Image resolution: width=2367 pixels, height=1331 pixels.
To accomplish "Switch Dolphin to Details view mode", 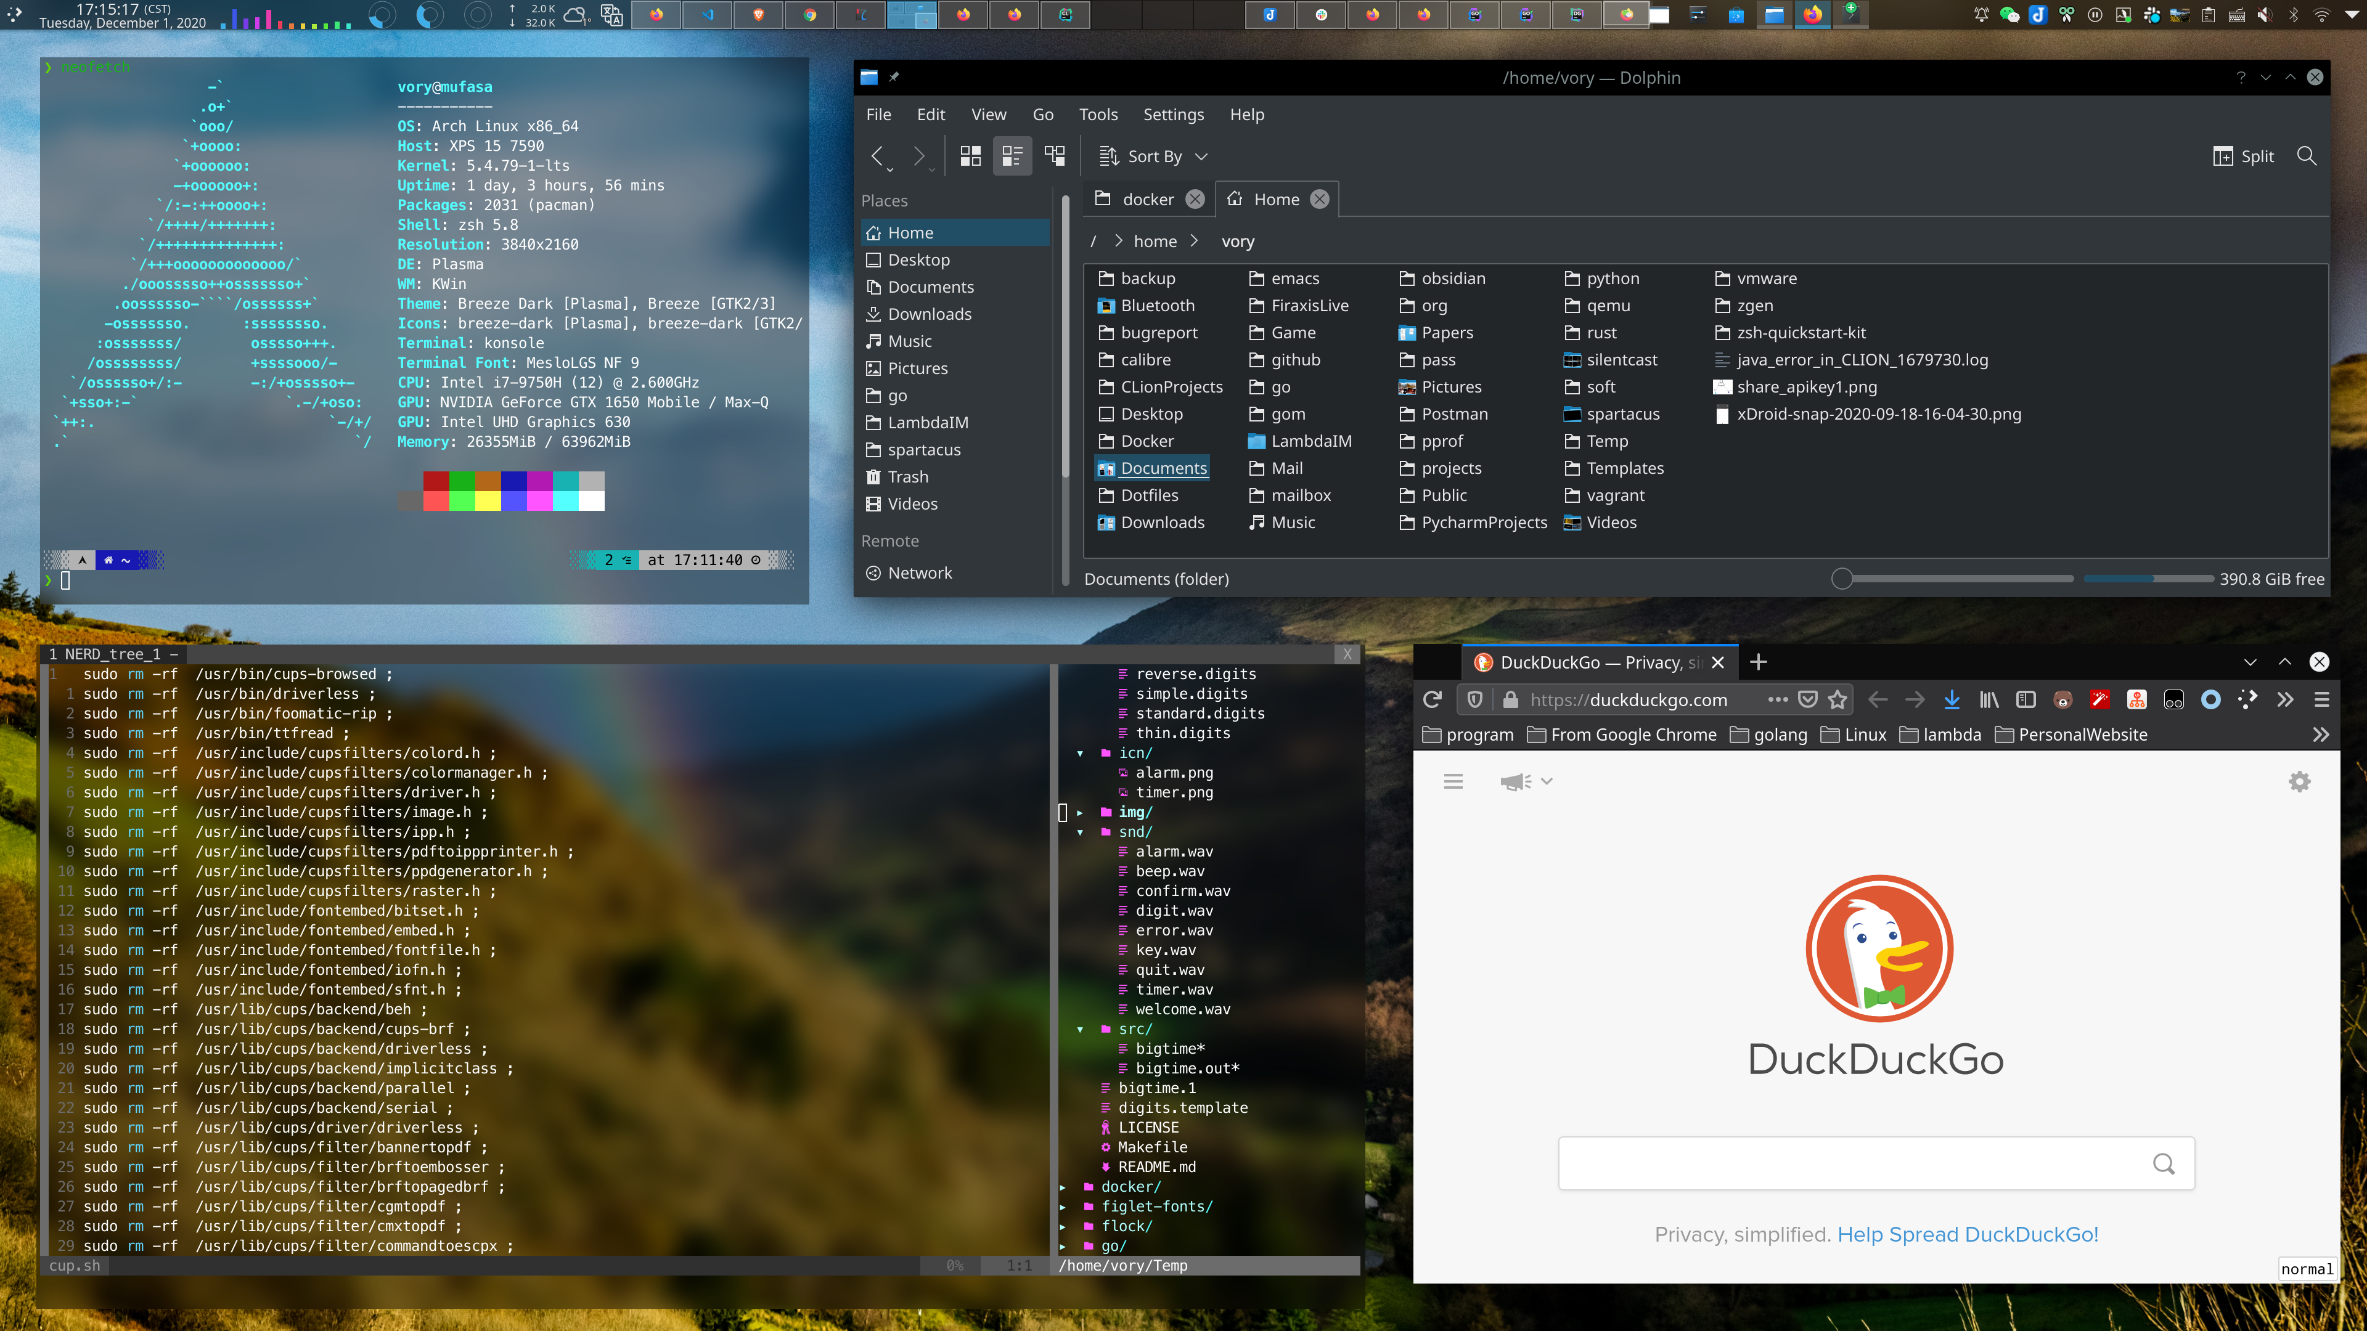I will (x=1055, y=156).
